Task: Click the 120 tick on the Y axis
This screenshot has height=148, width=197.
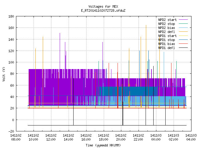Action: 11,51
